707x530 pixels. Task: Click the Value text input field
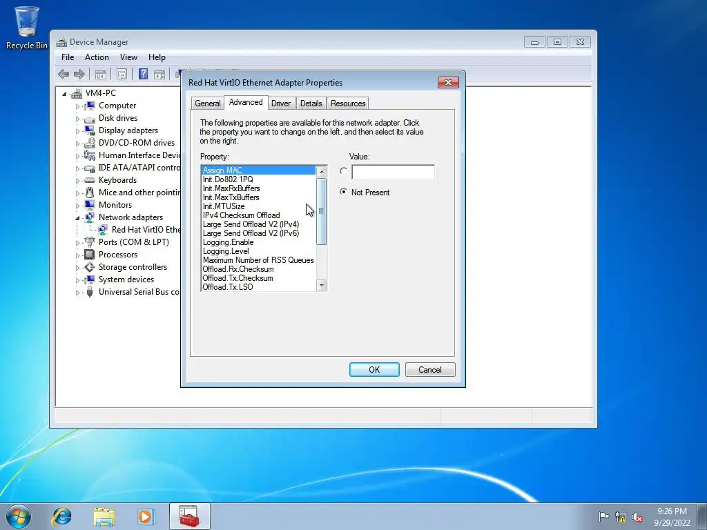393,172
